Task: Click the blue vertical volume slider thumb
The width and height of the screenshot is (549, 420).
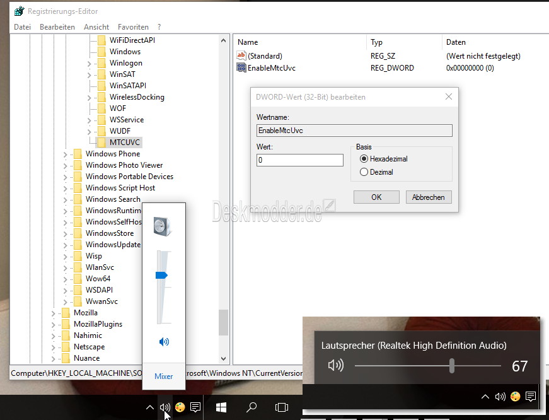Action: pos(161,276)
